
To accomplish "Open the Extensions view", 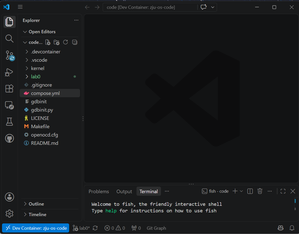I will (9, 88).
